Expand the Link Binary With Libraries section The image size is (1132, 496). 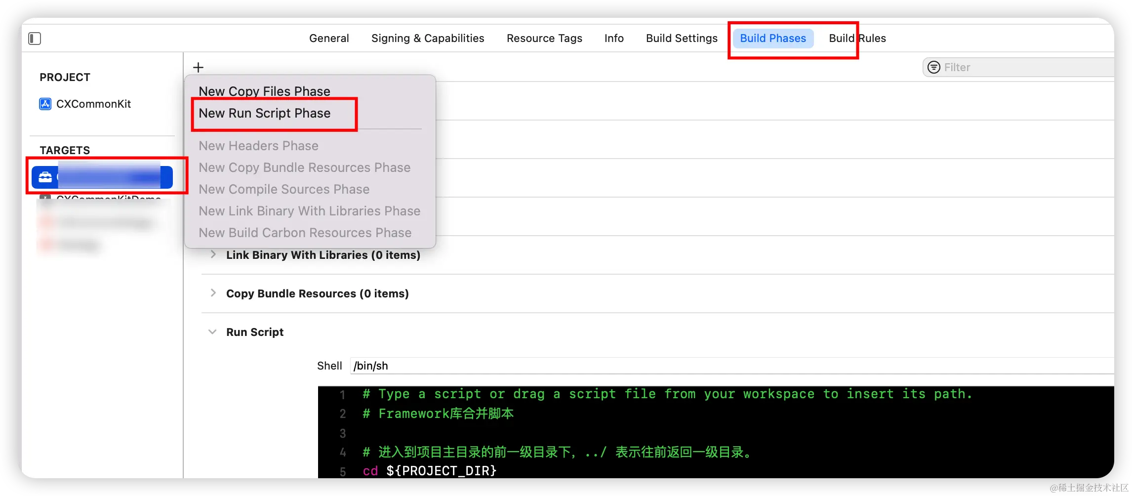point(213,254)
